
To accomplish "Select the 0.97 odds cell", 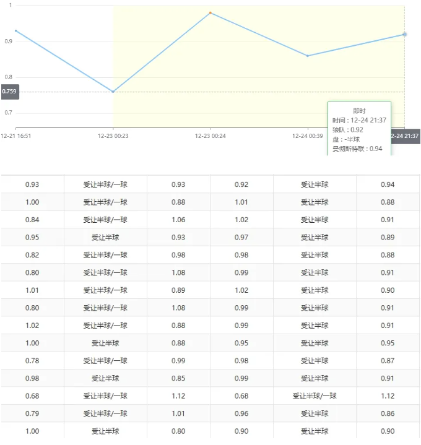I will coord(241,238).
